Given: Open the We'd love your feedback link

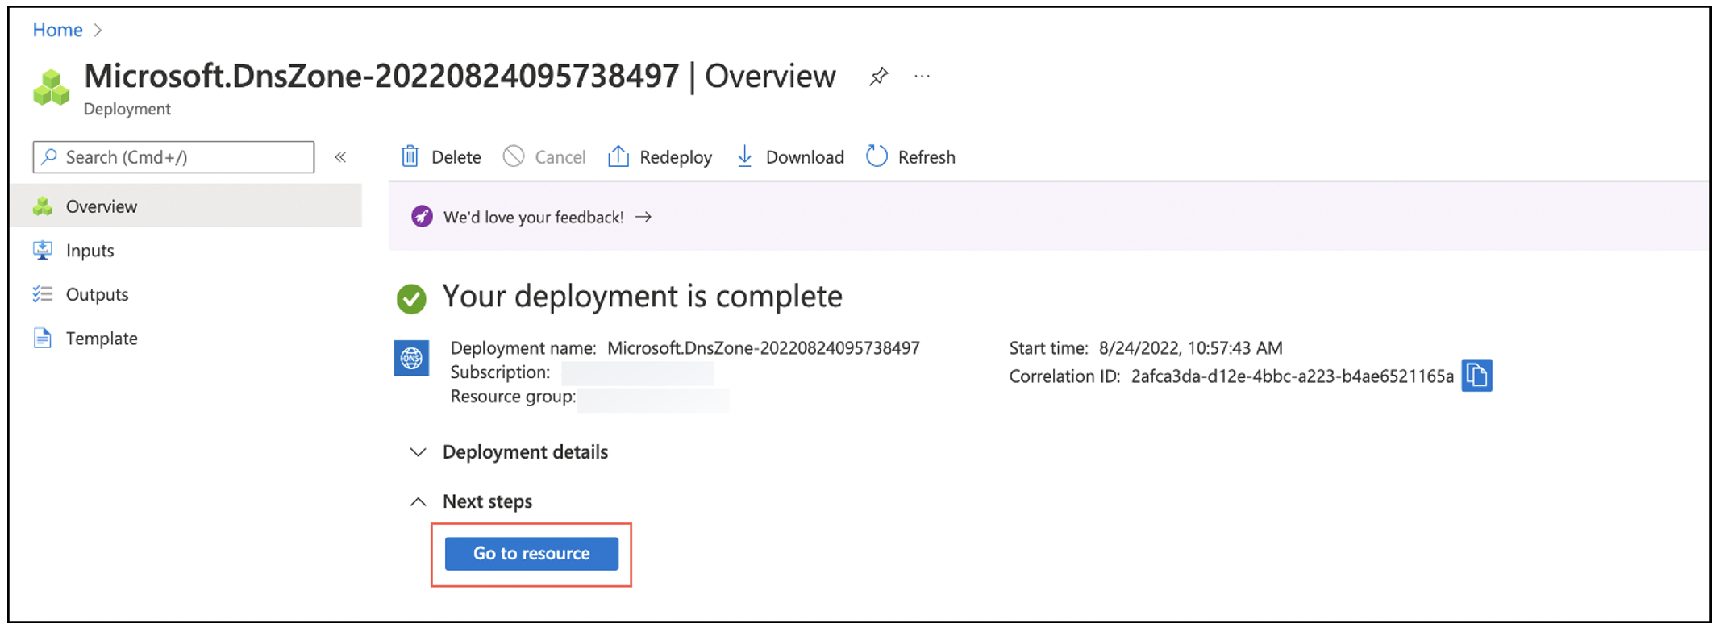Looking at the screenshot, I should coord(534,217).
